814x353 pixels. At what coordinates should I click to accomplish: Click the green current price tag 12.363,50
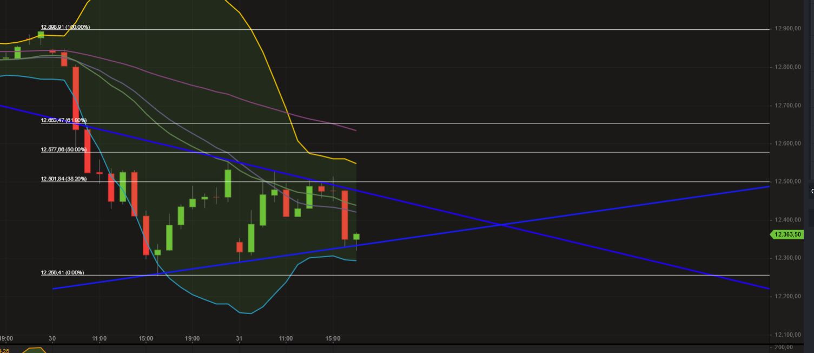tap(789, 234)
